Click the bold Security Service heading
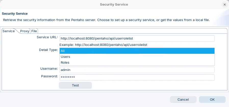 click(x=15, y=14)
